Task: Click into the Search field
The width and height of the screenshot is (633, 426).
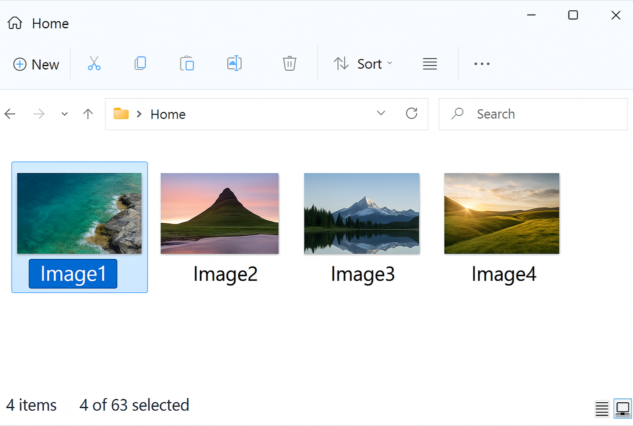Action: pos(533,114)
